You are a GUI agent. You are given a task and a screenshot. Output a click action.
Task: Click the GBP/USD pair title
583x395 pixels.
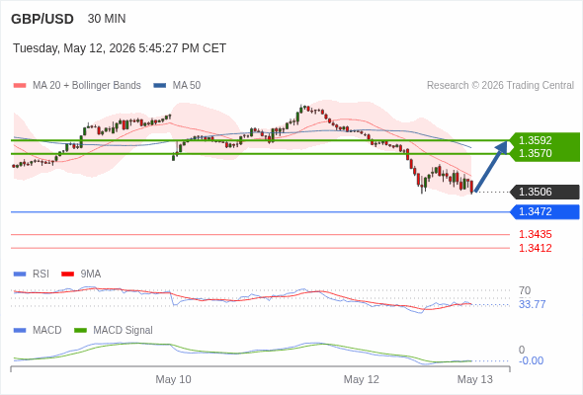pyautogui.click(x=42, y=19)
